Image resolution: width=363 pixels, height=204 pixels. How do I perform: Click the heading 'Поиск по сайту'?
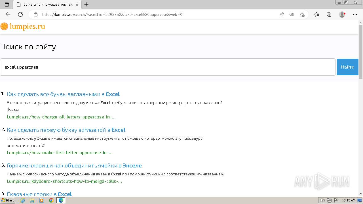(28, 47)
